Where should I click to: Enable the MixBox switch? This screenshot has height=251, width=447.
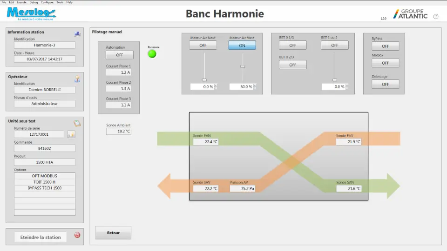385,63
